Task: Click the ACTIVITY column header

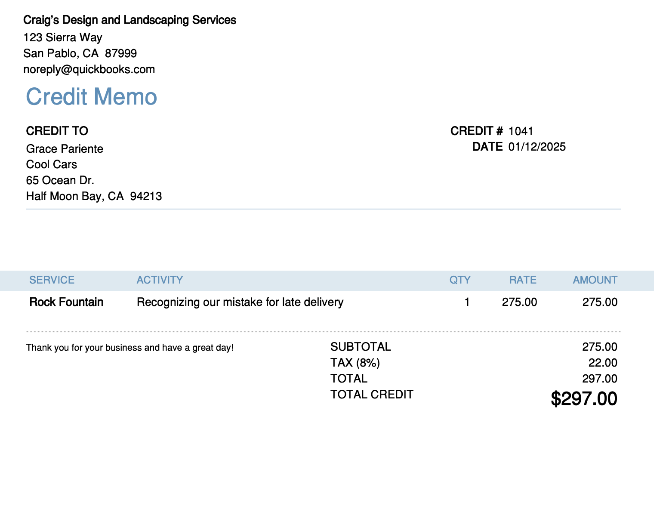Action: [160, 280]
